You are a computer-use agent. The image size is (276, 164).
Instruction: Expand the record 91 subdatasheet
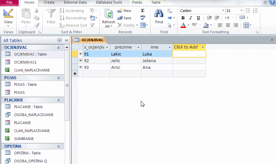[81, 54]
